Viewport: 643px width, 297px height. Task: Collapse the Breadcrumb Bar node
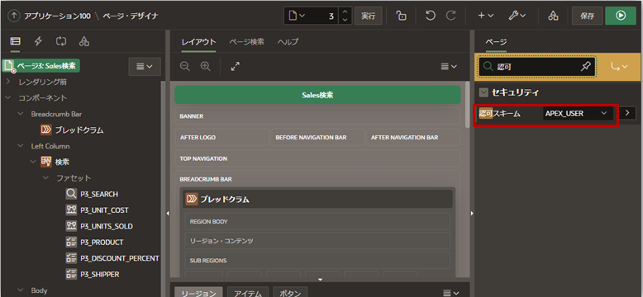click(x=21, y=114)
